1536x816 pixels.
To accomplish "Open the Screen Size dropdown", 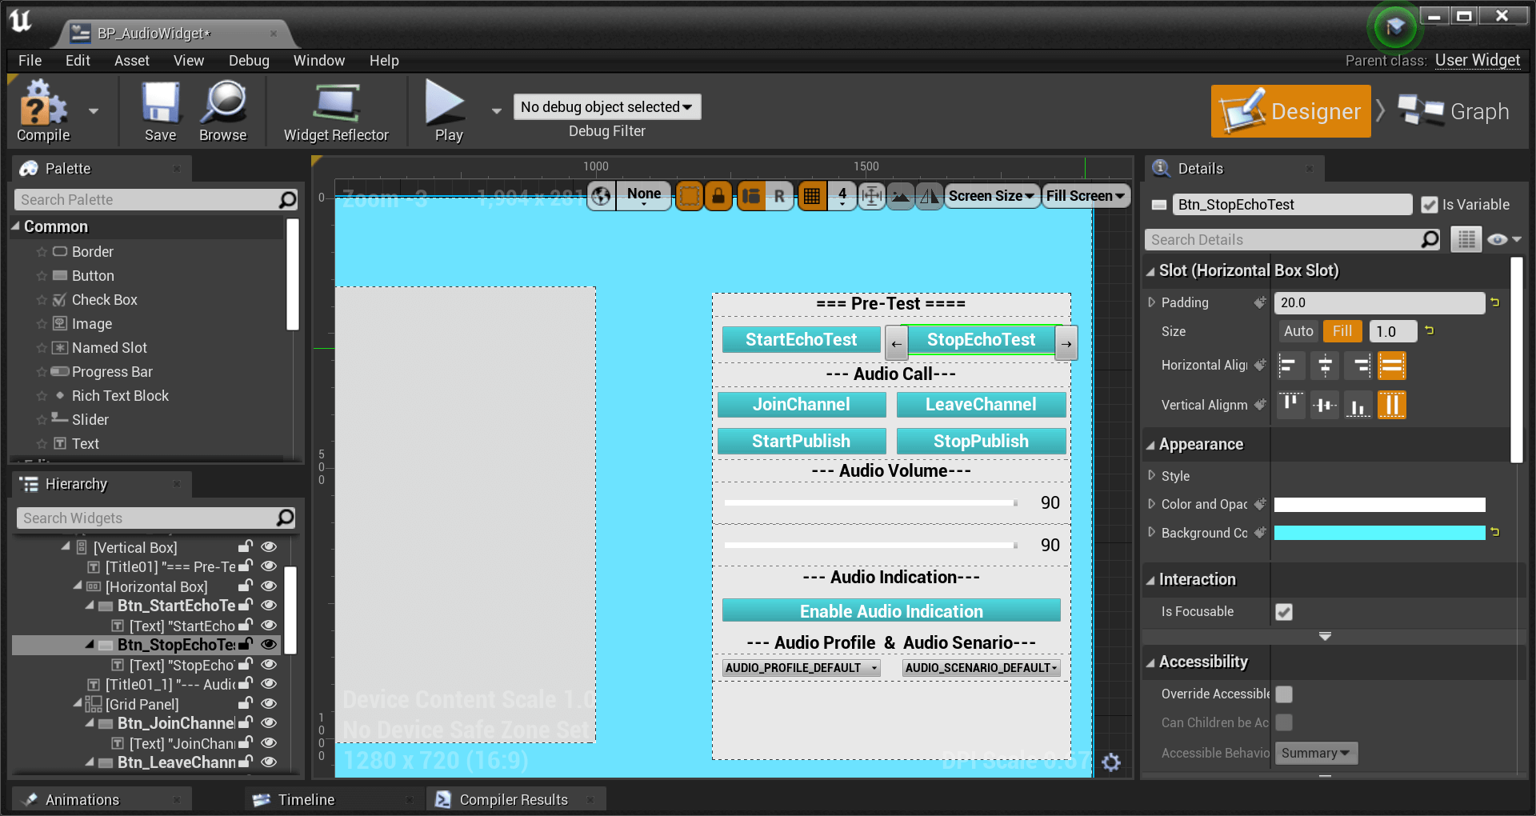I will pyautogui.click(x=992, y=195).
